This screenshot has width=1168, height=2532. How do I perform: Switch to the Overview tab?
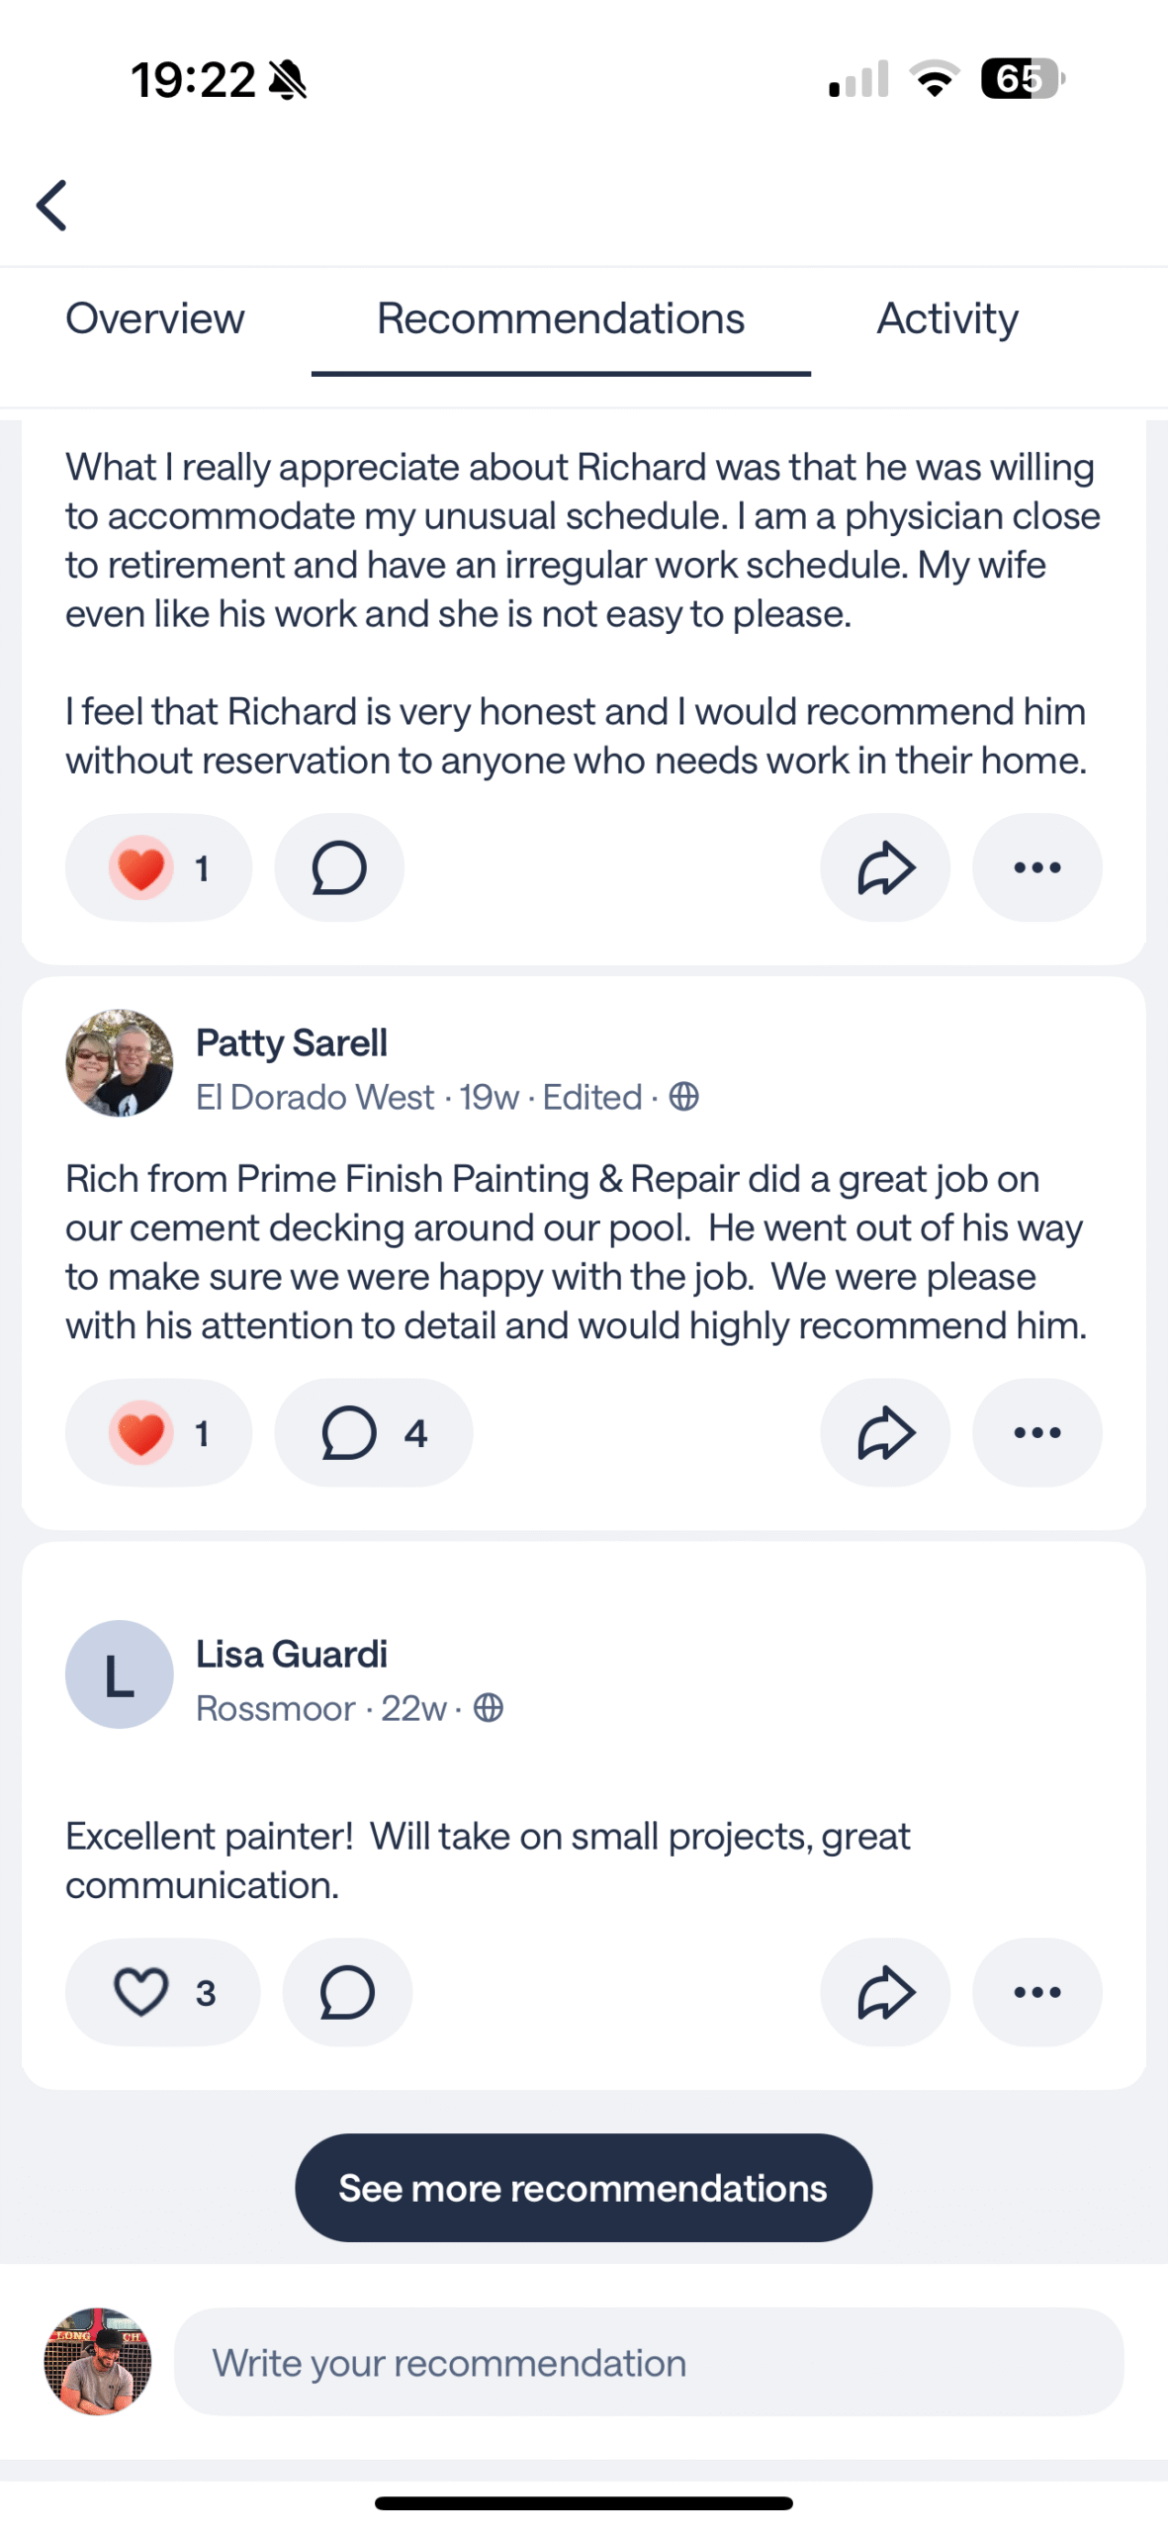pyautogui.click(x=154, y=319)
